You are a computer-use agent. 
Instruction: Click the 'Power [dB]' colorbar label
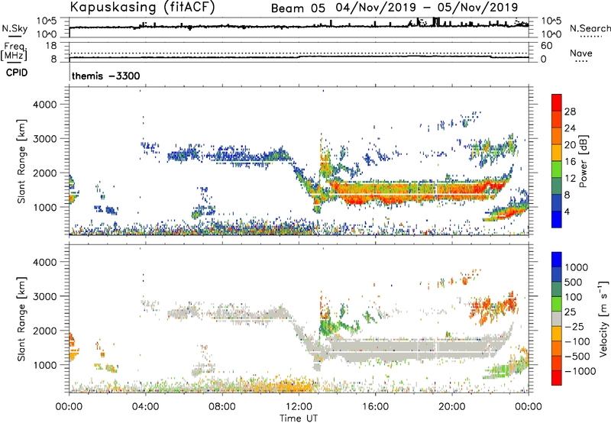583,161
